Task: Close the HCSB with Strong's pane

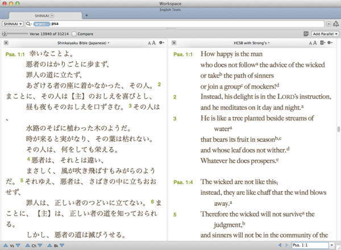Action: click(x=174, y=43)
